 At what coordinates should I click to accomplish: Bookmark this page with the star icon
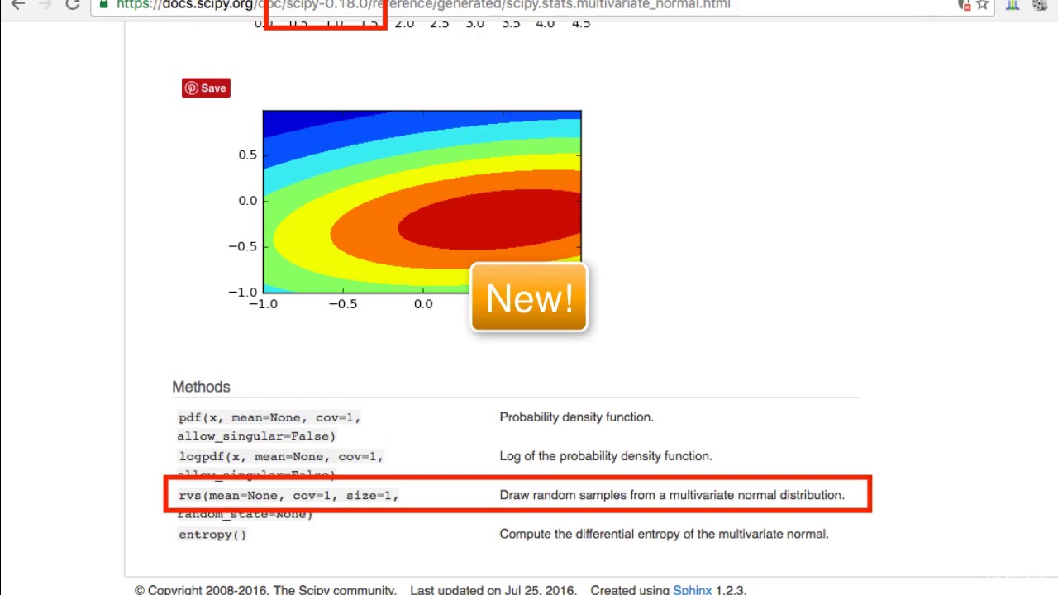click(983, 4)
